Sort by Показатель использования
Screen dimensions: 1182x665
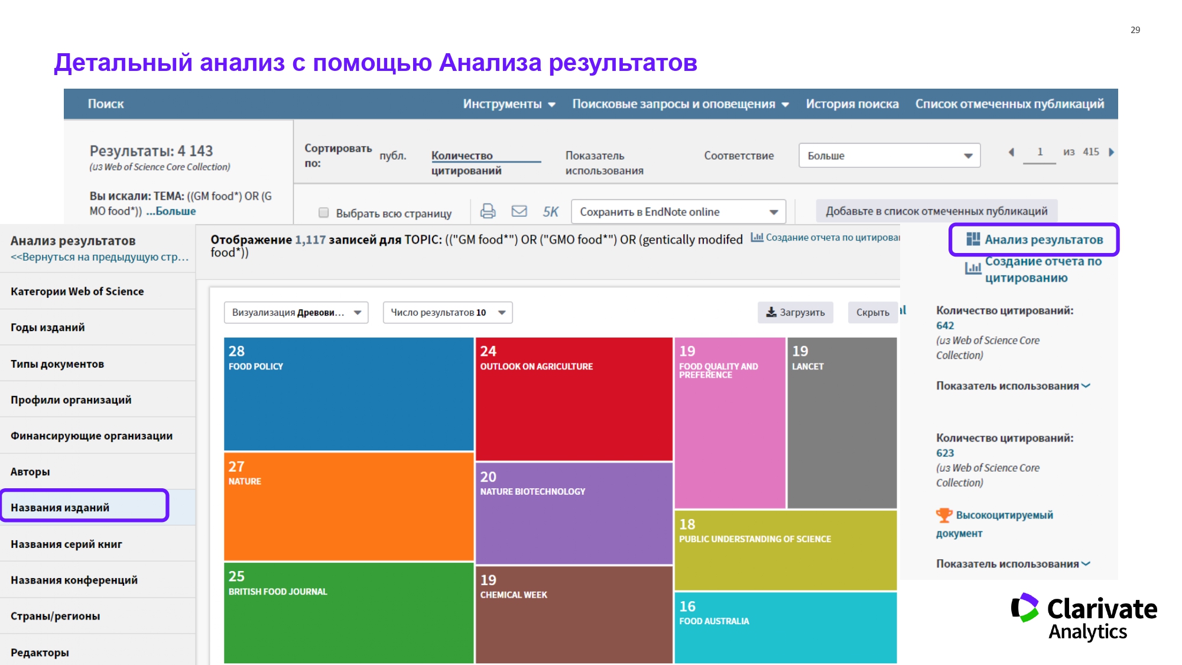(x=604, y=163)
